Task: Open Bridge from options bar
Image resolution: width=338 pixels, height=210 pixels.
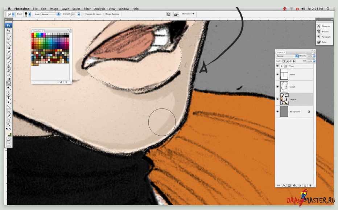Action: coord(176,14)
